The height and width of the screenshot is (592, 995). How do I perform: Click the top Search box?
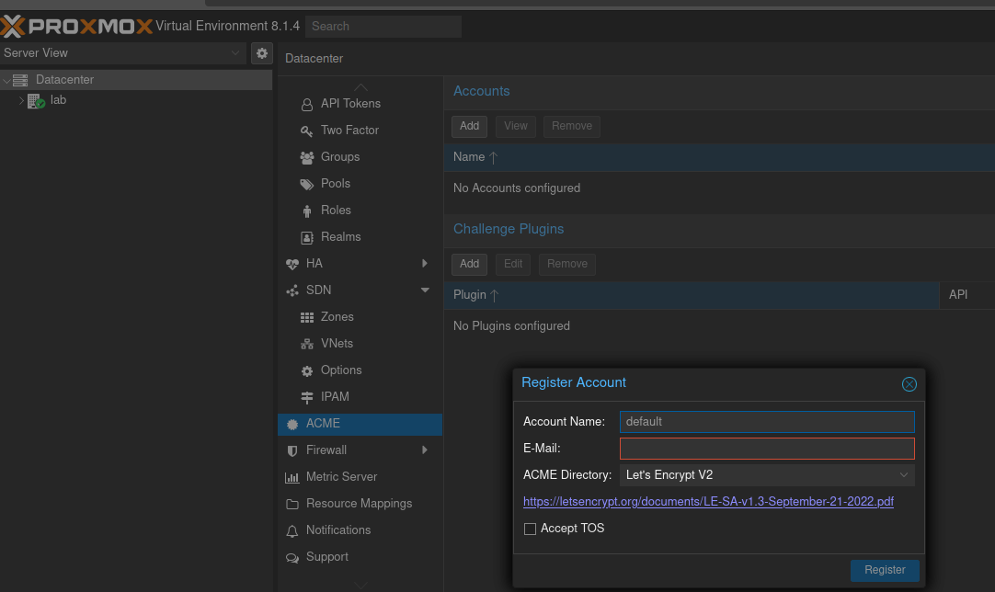[x=383, y=27]
